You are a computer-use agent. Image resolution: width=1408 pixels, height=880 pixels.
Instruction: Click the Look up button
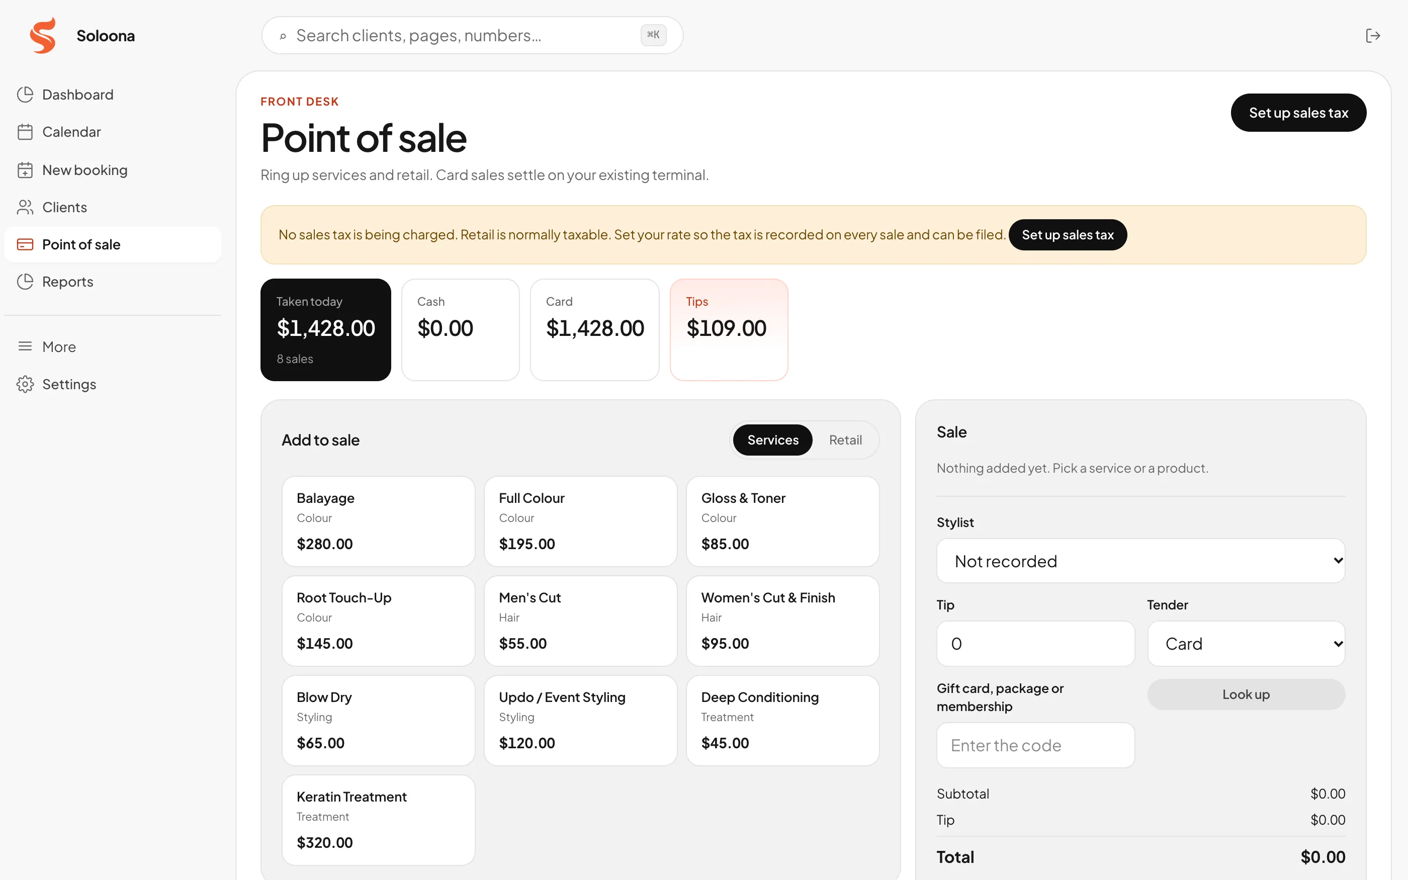(x=1246, y=694)
